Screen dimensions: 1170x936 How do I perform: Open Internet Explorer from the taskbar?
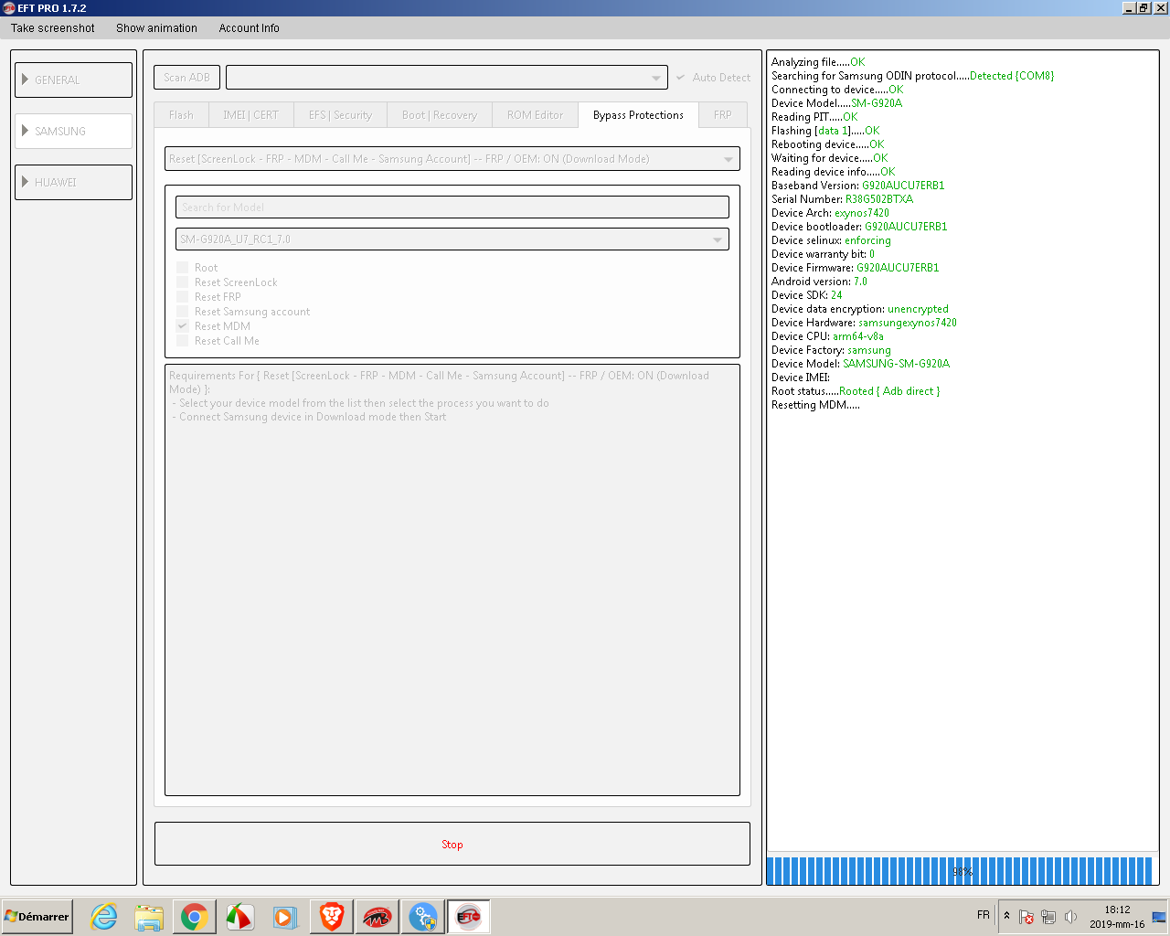[104, 917]
